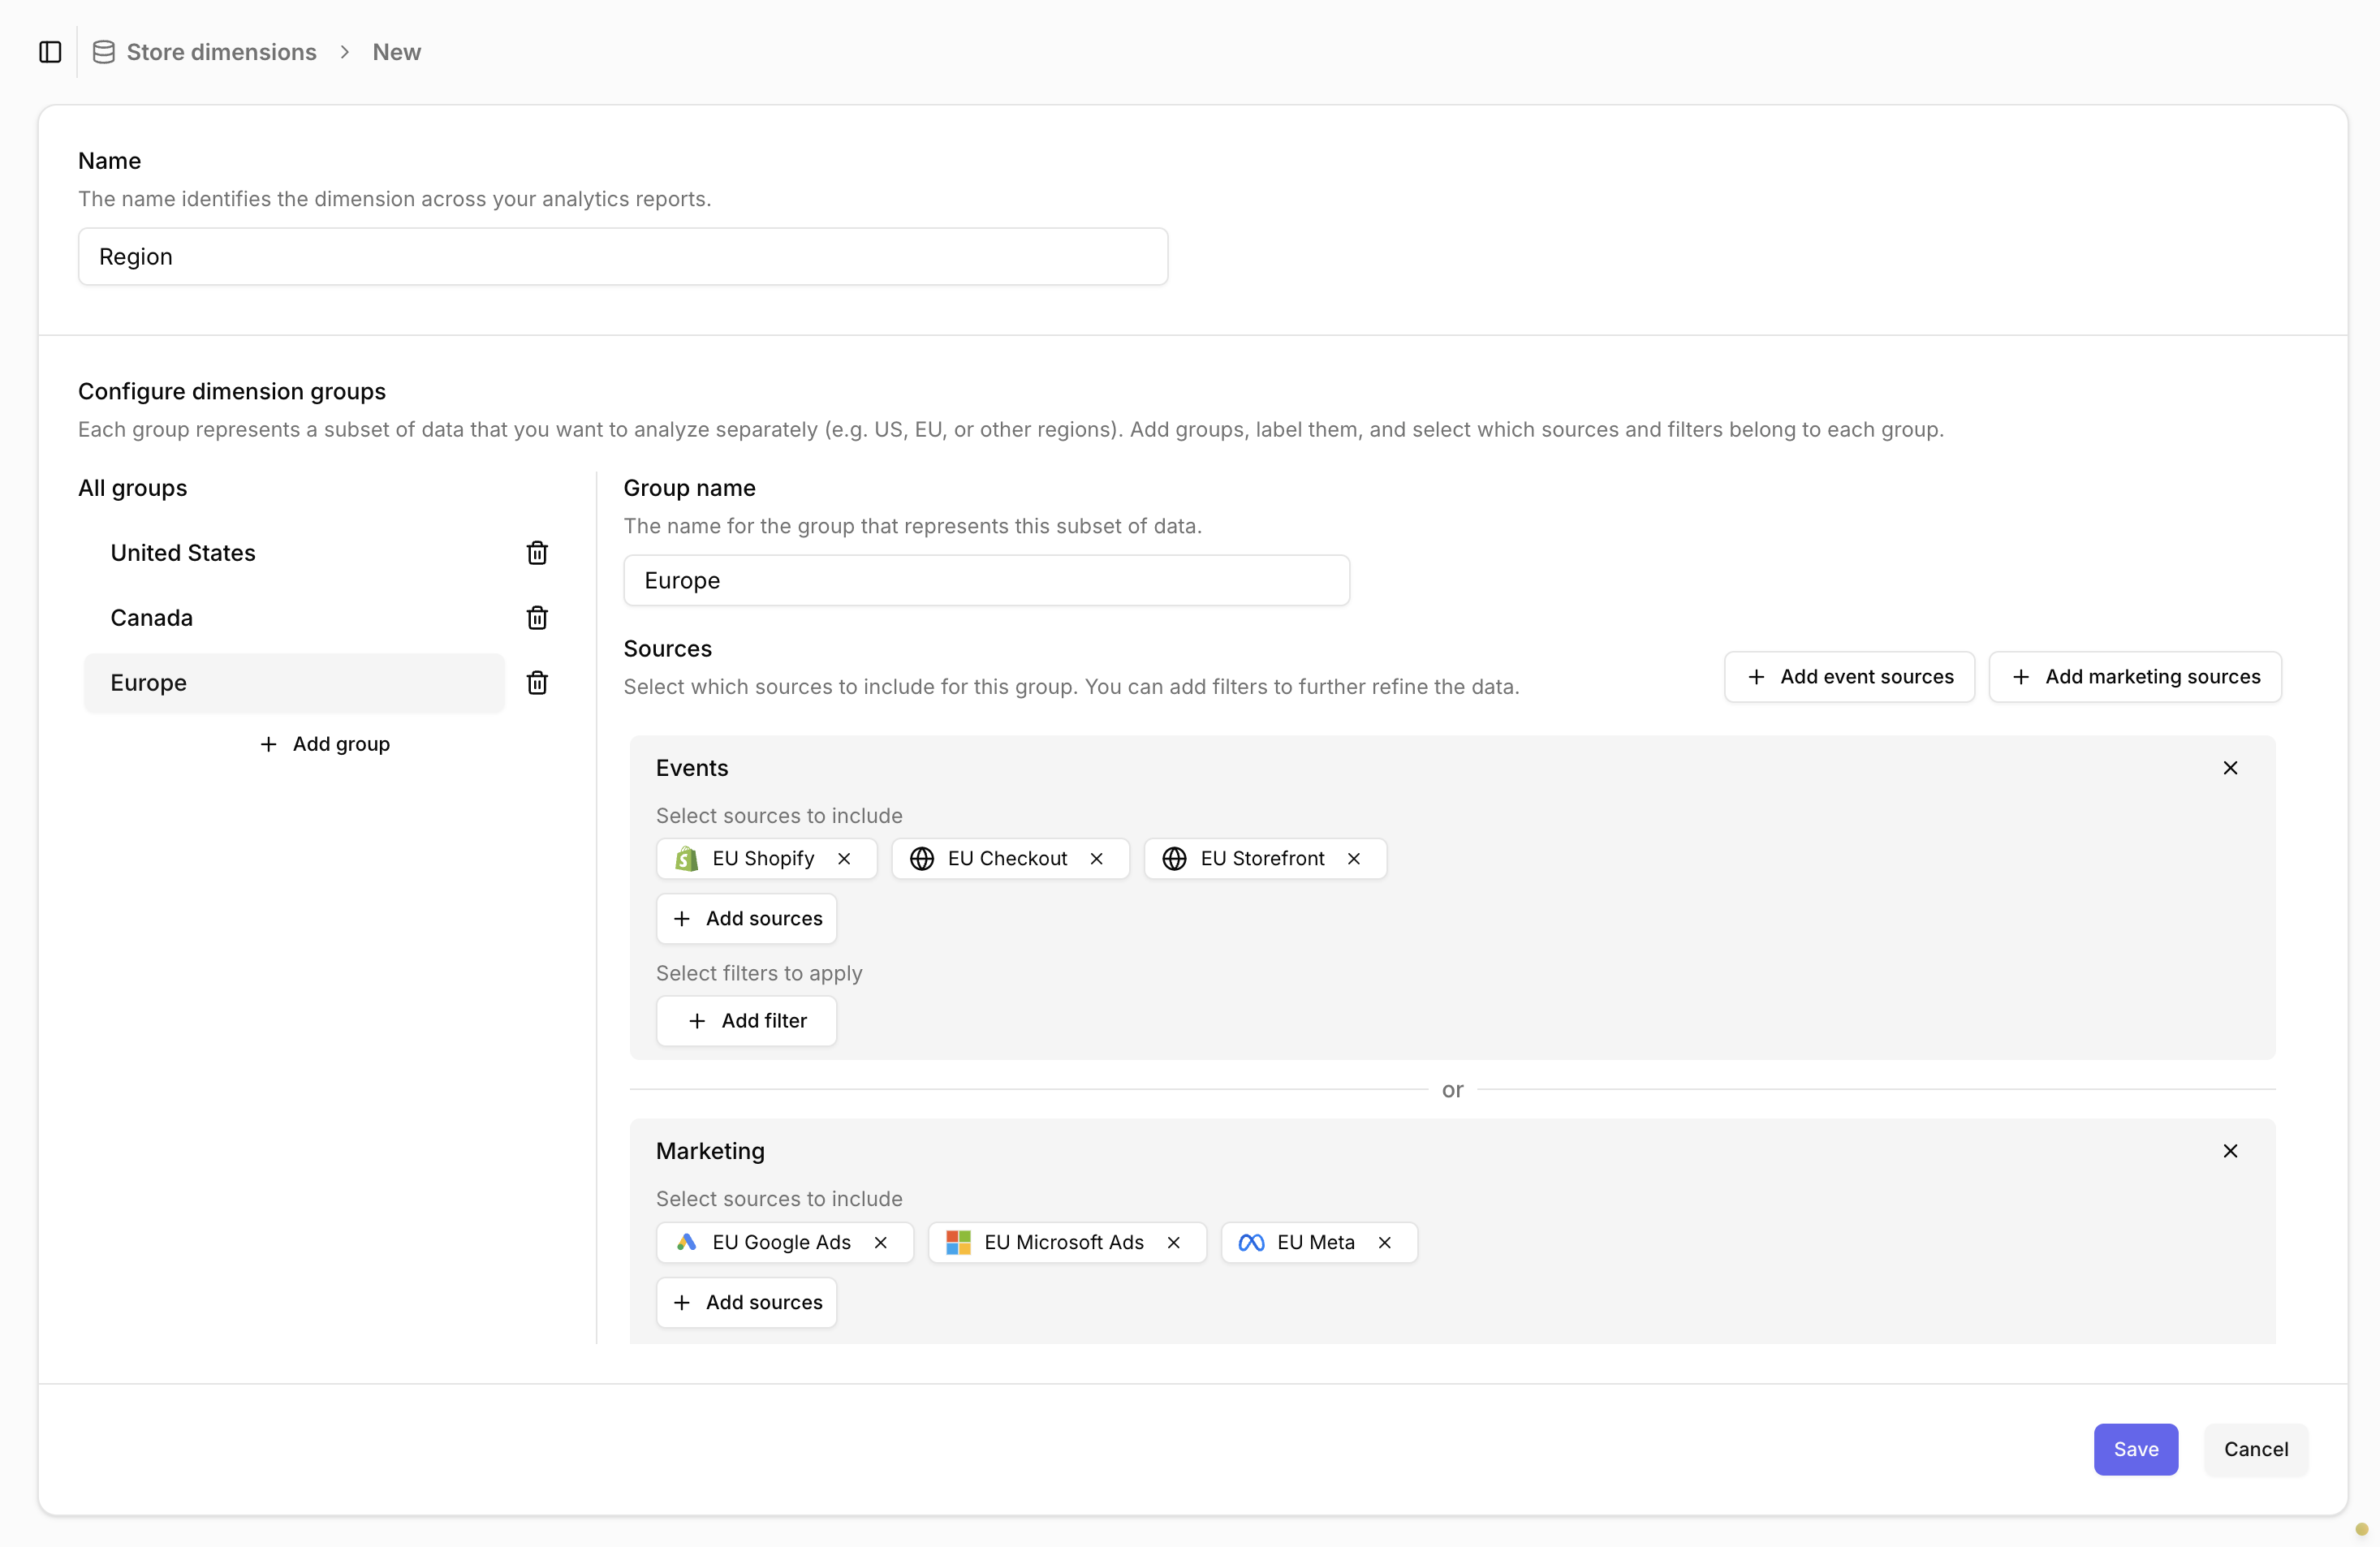
Task: Delete the Europe group via trash icon
Action: [537, 682]
